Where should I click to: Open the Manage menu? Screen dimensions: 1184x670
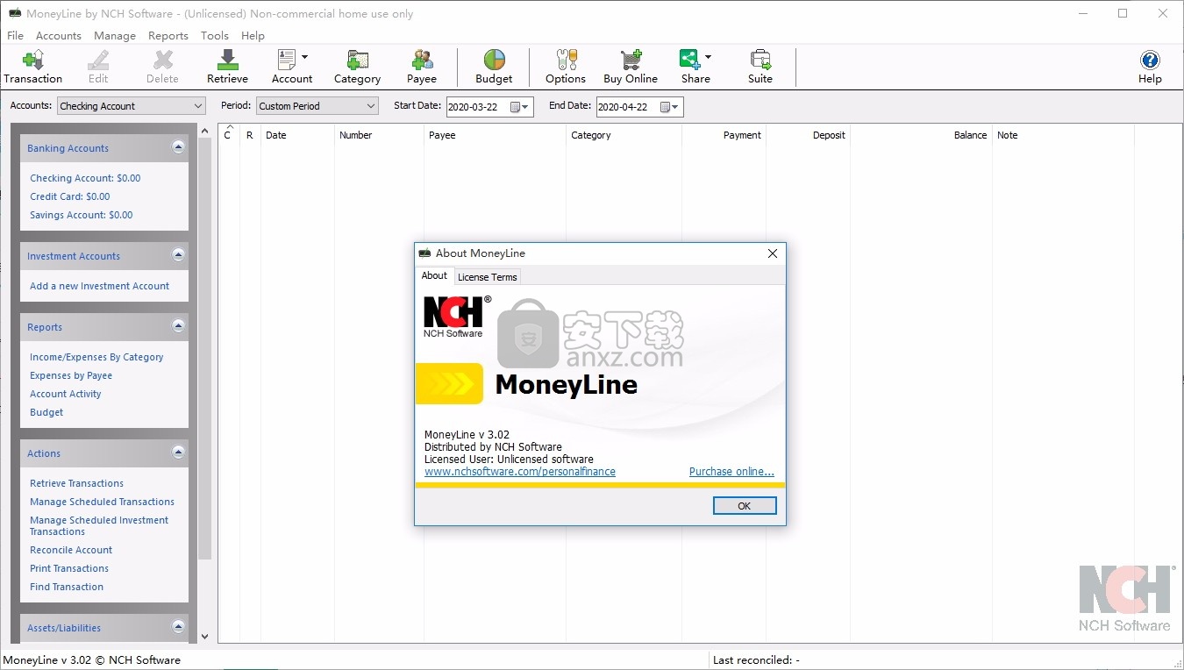[x=115, y=36]
